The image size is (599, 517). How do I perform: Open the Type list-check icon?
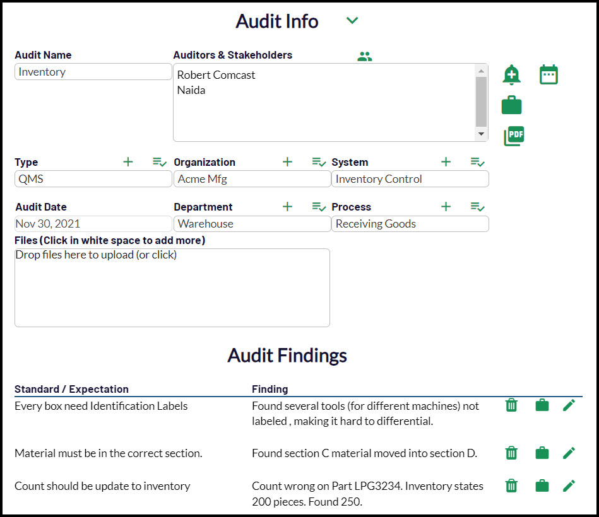159,162
